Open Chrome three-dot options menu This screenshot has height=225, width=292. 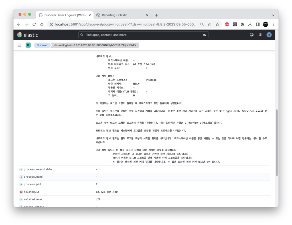273,24
